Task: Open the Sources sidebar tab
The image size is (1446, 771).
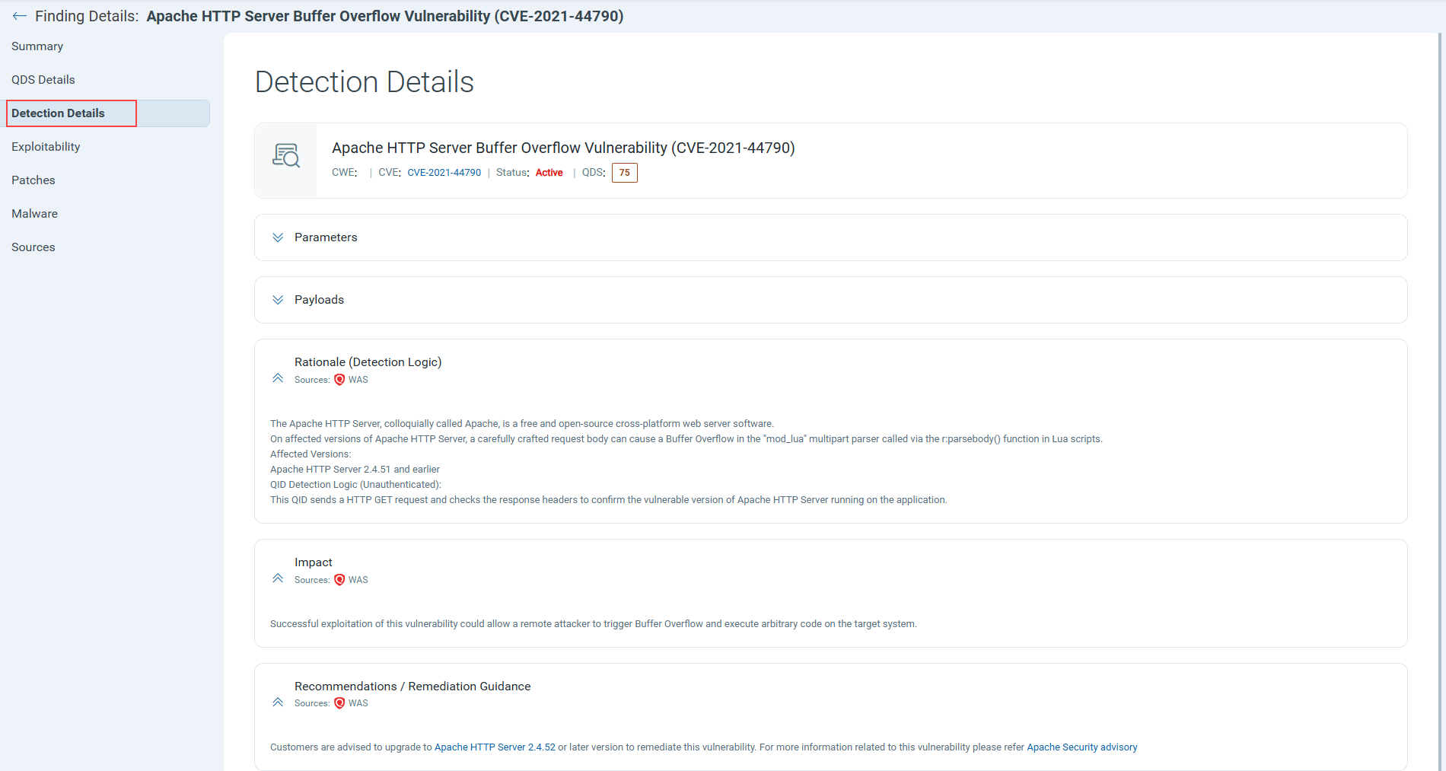Action: [x=33, y=247]
